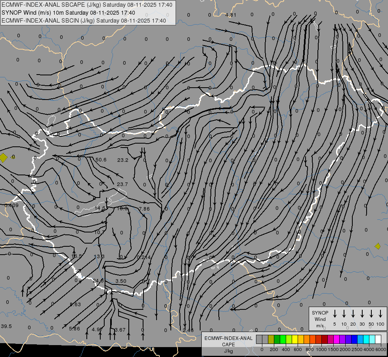Click the ECMWF-INDEX-ANAL legend label
The width and height of the screenshot is (388, 357).
[228, 338]
